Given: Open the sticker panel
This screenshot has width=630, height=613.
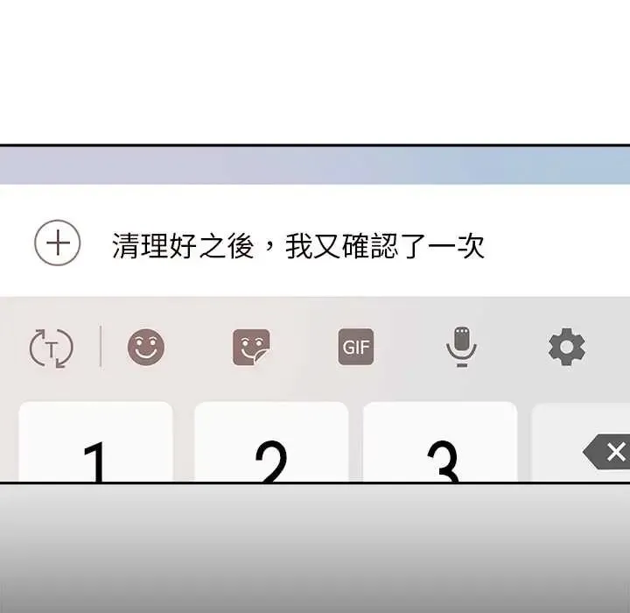Looking at the screenshot, I should 251,347.
